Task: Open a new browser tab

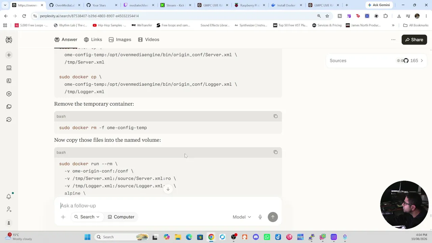Action: 347,5
